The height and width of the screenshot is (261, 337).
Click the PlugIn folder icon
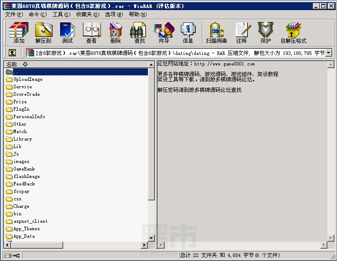[9, 109]
